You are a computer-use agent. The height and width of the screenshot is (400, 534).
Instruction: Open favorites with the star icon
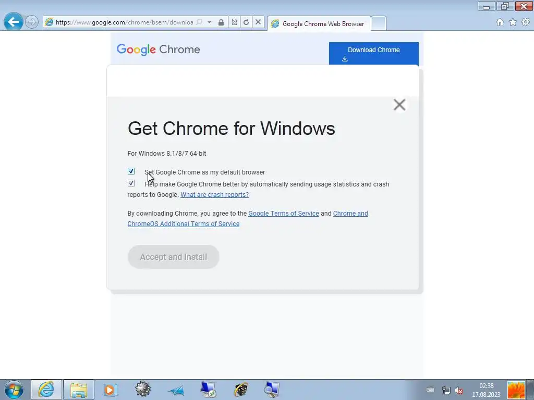pos(513,22)
